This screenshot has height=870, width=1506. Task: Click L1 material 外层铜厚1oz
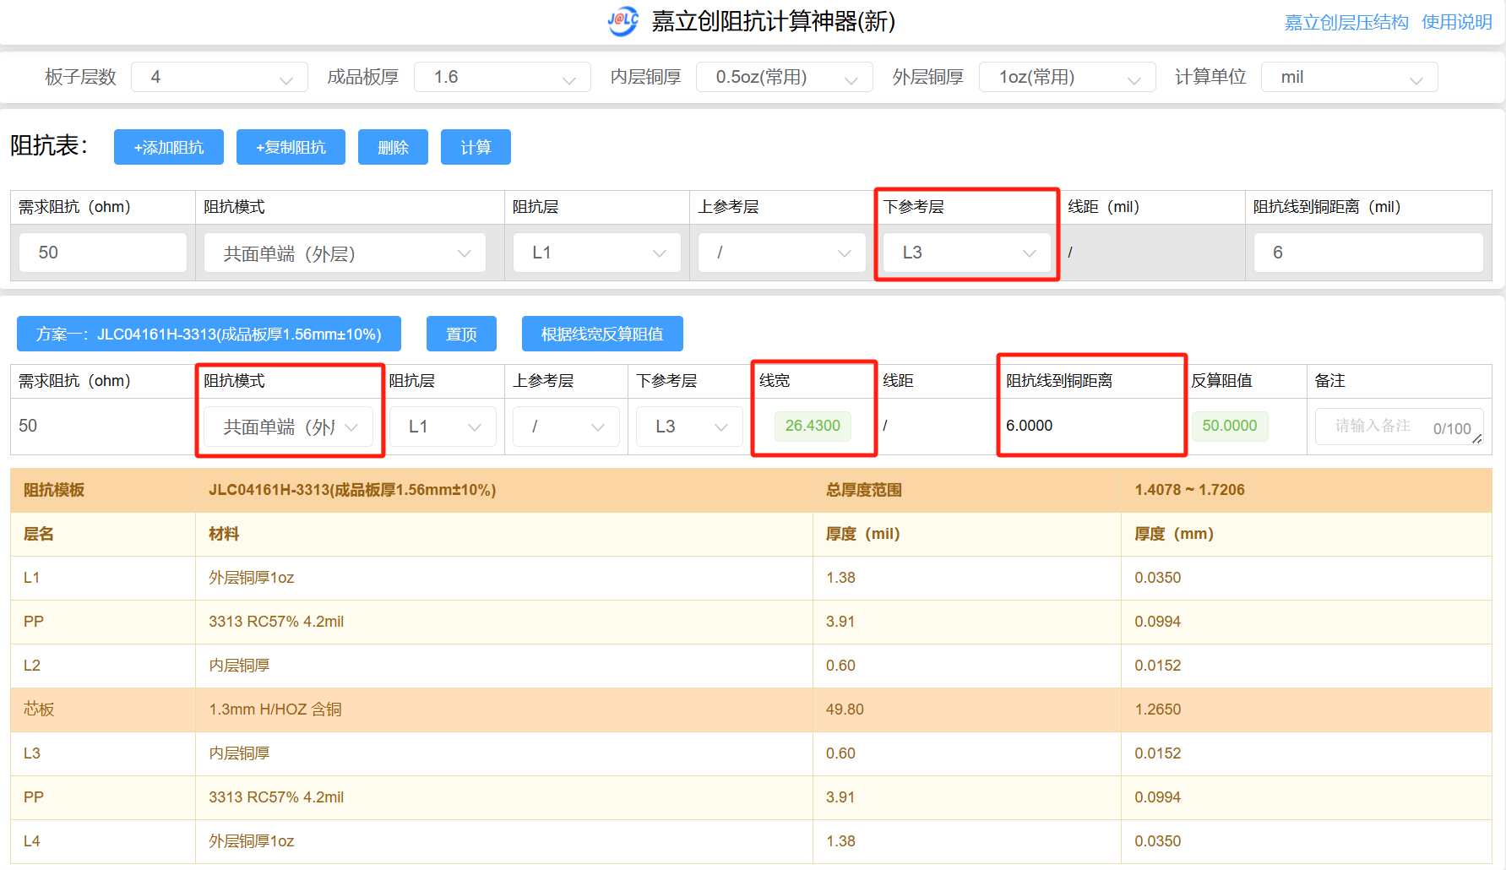pyautogui.click(x=252, y=578)
